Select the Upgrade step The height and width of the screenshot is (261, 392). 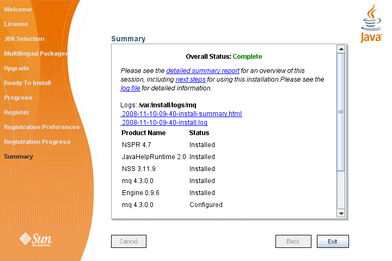16,68
